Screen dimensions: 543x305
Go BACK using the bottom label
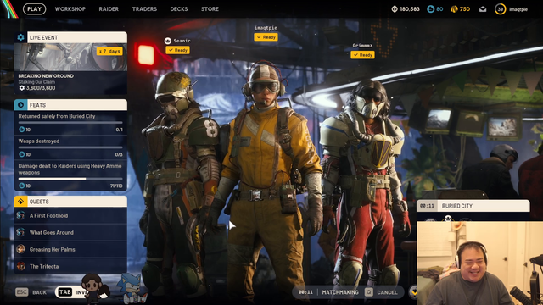tap(39, 292)
